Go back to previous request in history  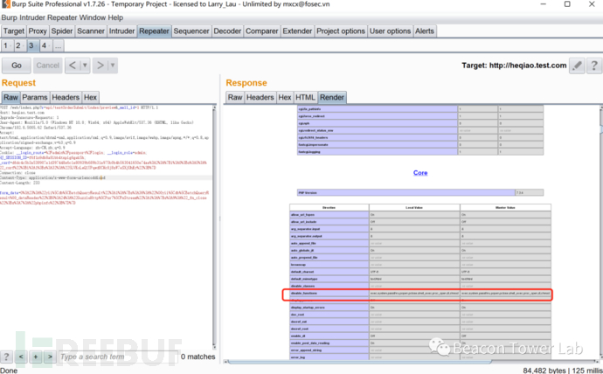[73, 66]
